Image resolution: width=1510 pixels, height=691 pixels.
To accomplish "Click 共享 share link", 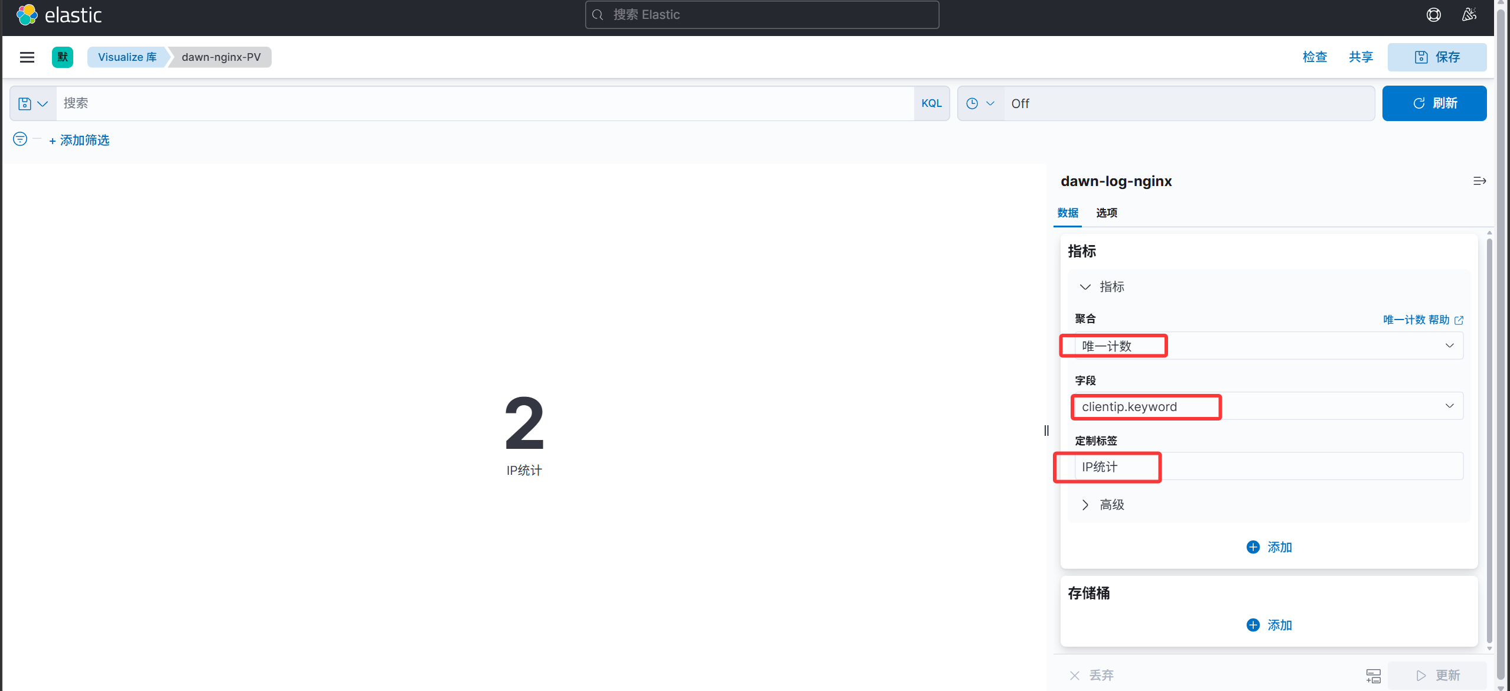I will 1361,57.
